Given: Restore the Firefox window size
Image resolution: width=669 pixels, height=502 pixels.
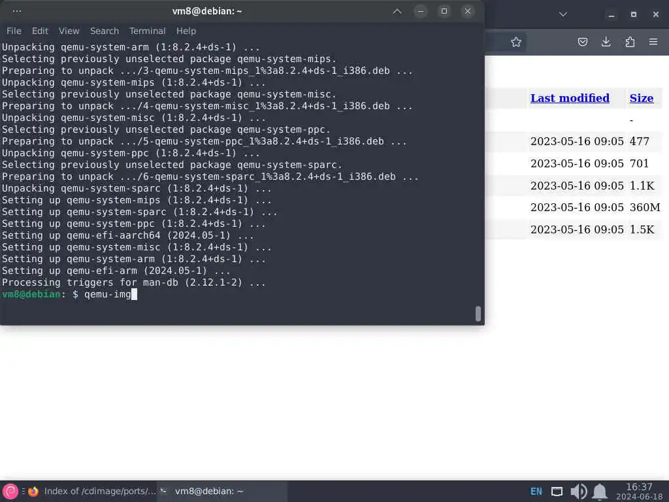Looking at the screenshot, I should 634,14.
